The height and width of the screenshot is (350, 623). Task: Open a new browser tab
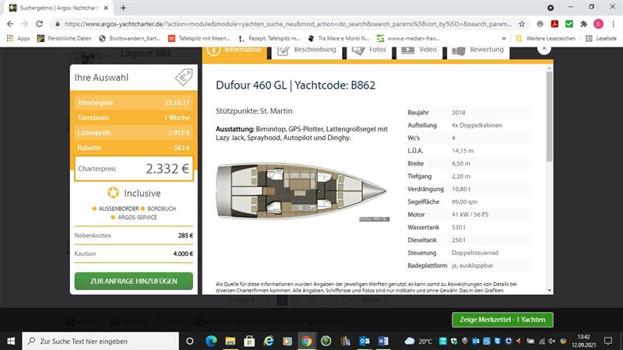point(123,7)
